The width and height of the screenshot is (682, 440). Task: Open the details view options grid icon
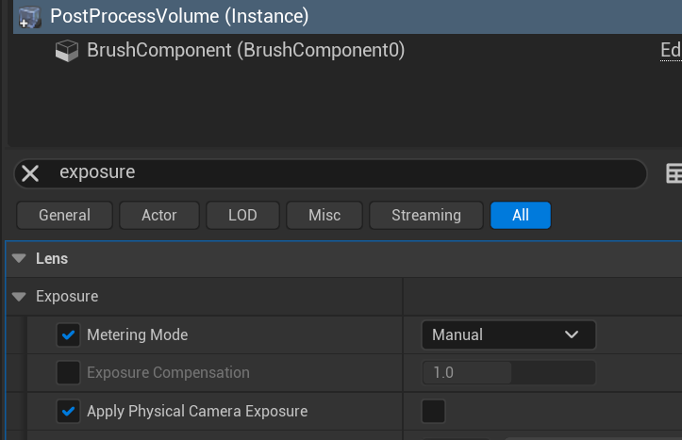[674, 173]
